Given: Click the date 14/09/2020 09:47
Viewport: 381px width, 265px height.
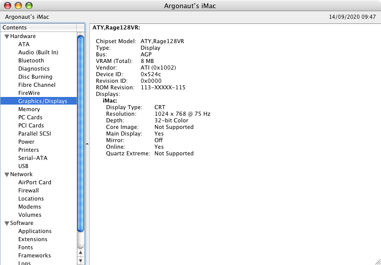Looking at the screenshot, I should click(x=353, y=17).
